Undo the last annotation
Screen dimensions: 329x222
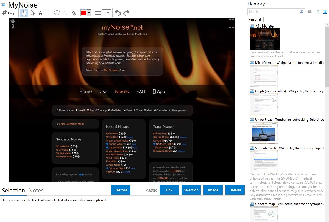pyautogui.click(x=118, y=13)
